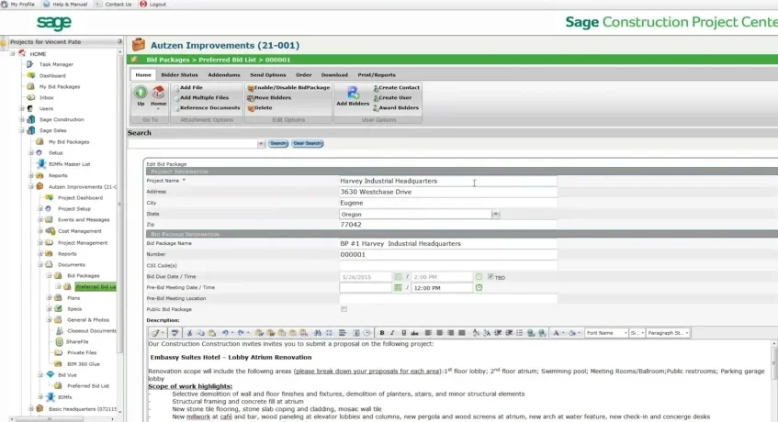The image size is (778, 422).
Task: Click the Task Manager icon in the tree
Action: coord(30,64)
